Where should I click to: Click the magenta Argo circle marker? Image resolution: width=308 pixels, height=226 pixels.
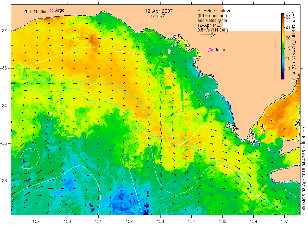pos(51,10)
